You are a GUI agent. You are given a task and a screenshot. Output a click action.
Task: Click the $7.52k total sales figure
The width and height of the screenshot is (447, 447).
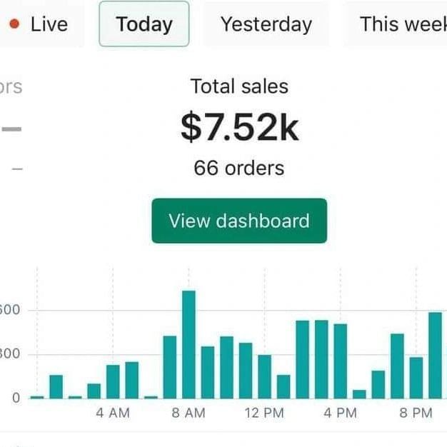pos(239,127)
